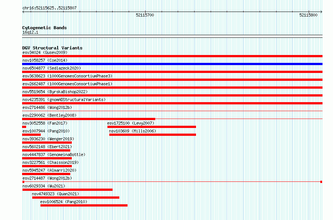Open nsv103609 (Mills2006) variant
Image resolution: width=333 pixels, height=220 pixels.
point(132,131)
